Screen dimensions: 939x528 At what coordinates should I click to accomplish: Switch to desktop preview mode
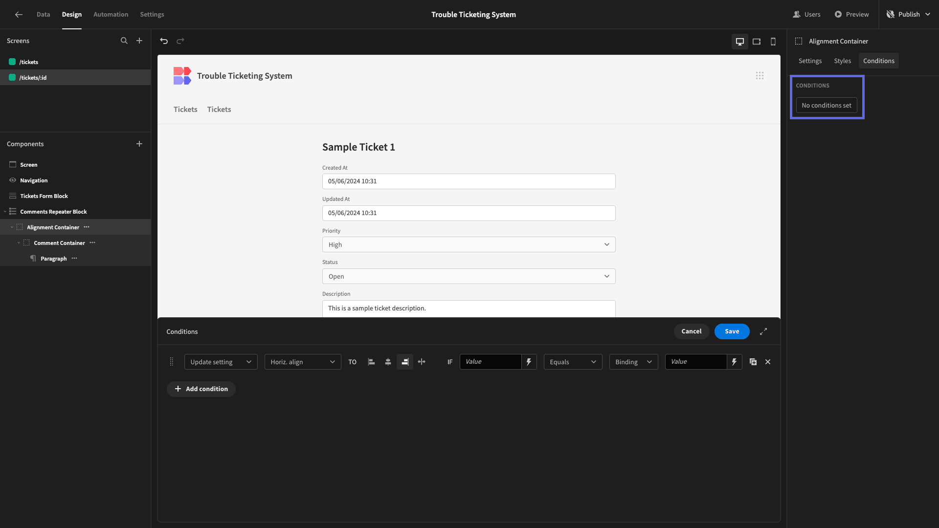tap(740, 42)
